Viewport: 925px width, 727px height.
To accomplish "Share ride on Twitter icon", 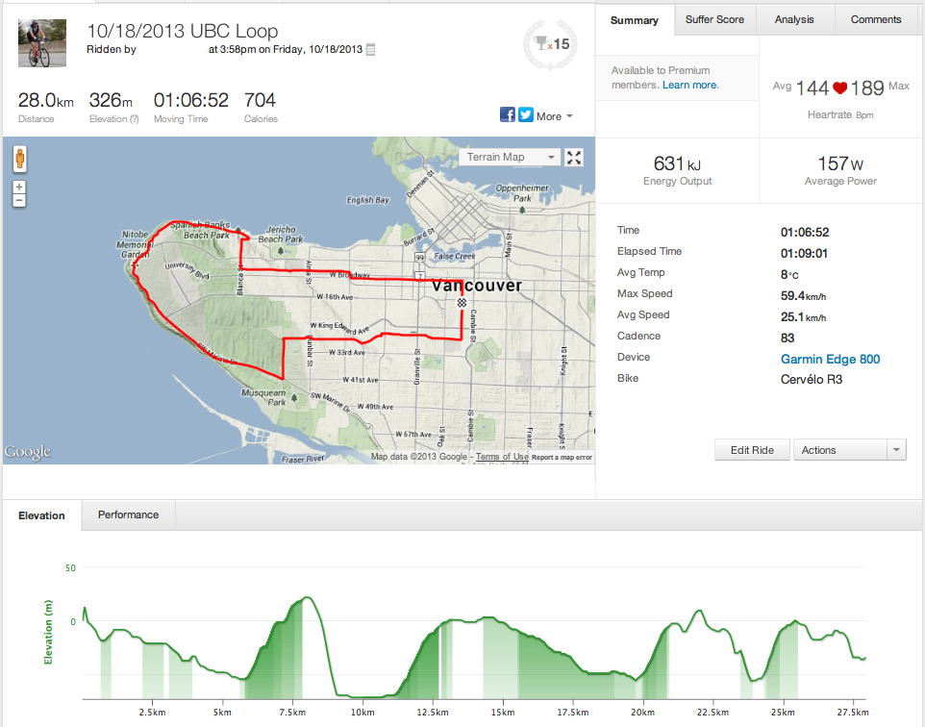I will click(526, 115).
